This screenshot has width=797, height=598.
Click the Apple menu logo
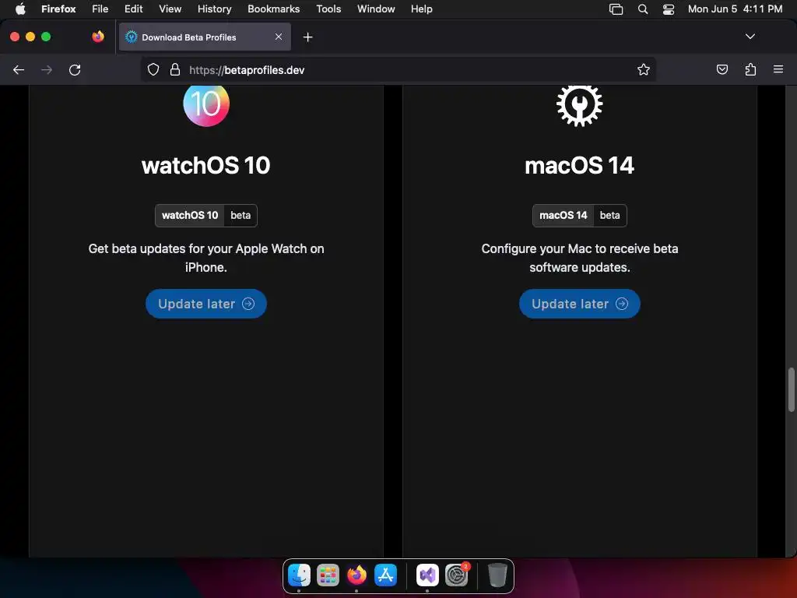click(20, 9)
